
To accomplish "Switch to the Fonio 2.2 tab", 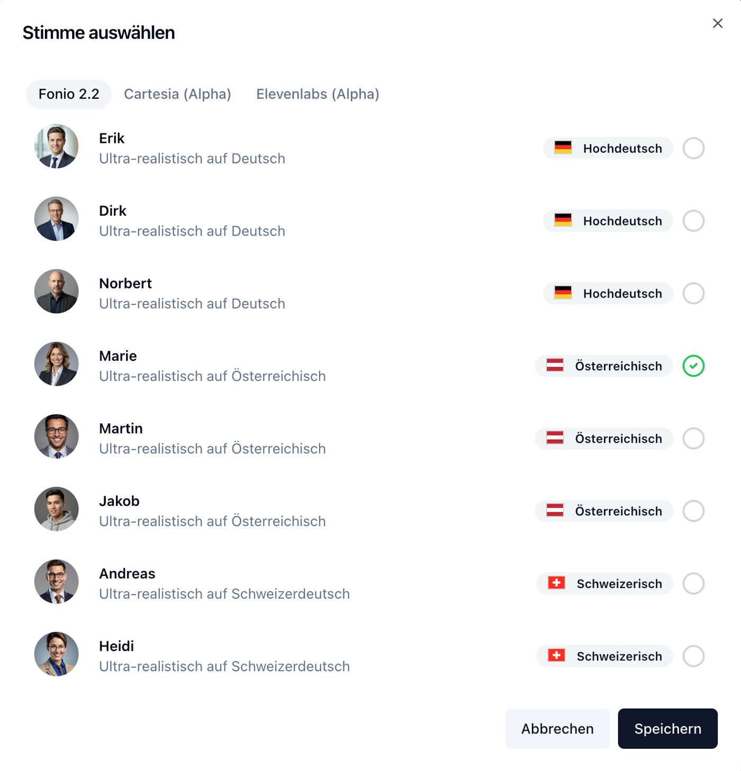I will pyautogui.click(x=68, y=94).
